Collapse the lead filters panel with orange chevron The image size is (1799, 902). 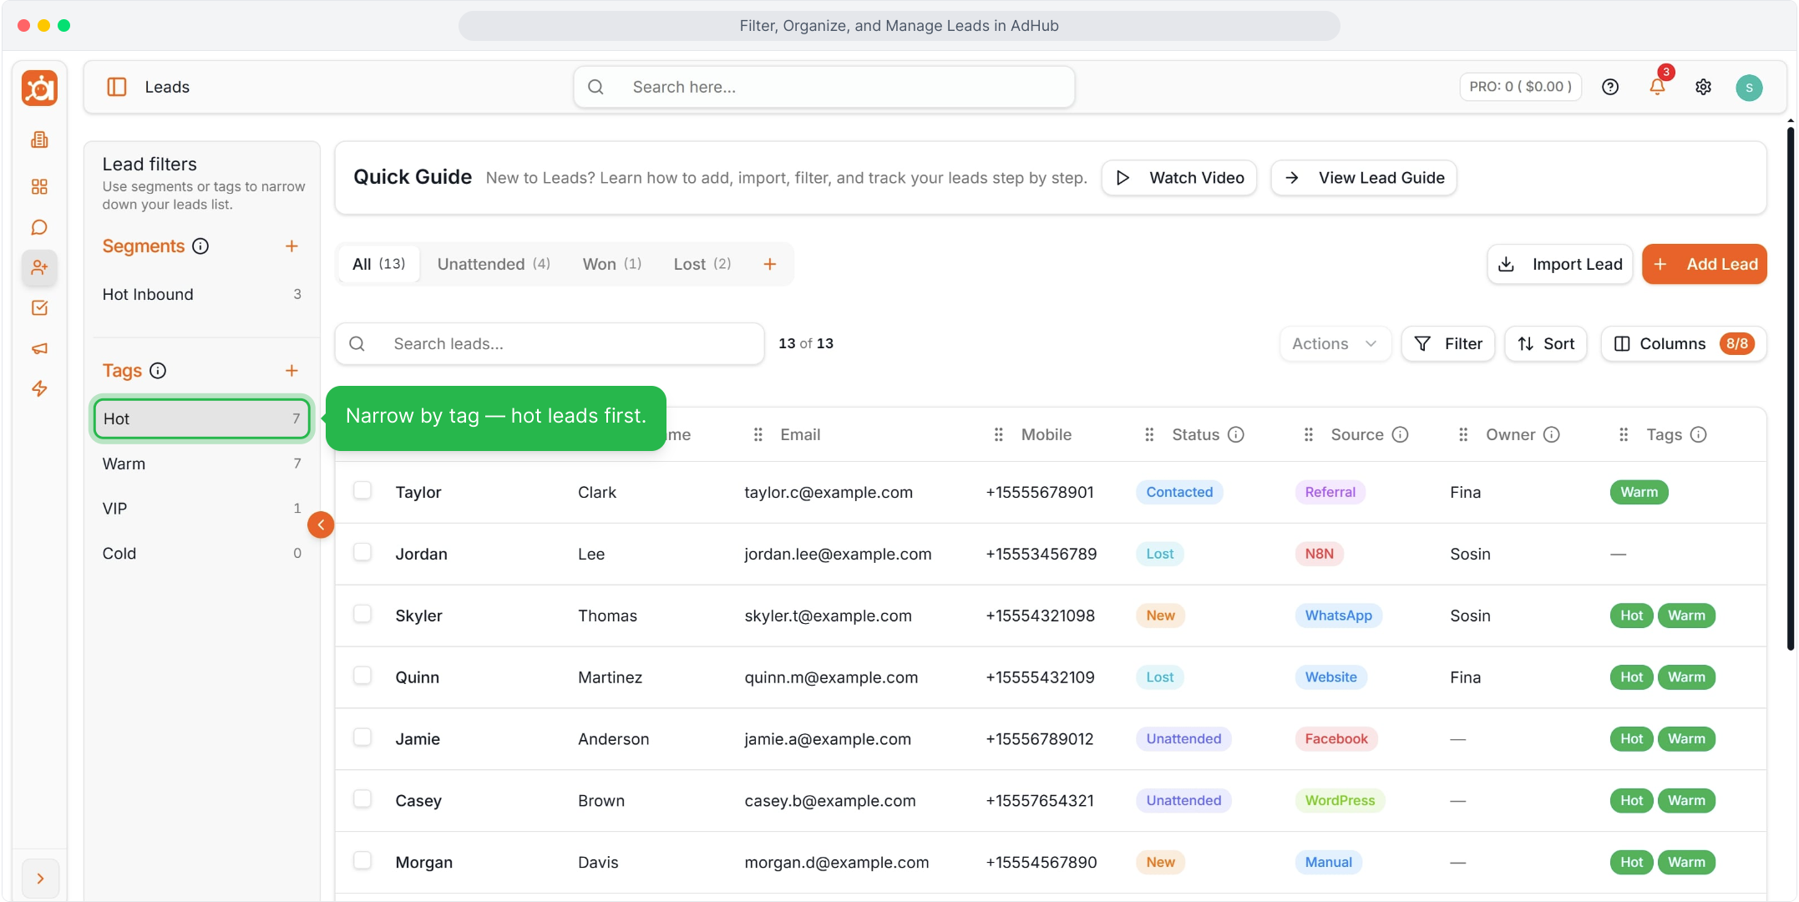pos(321,524)
